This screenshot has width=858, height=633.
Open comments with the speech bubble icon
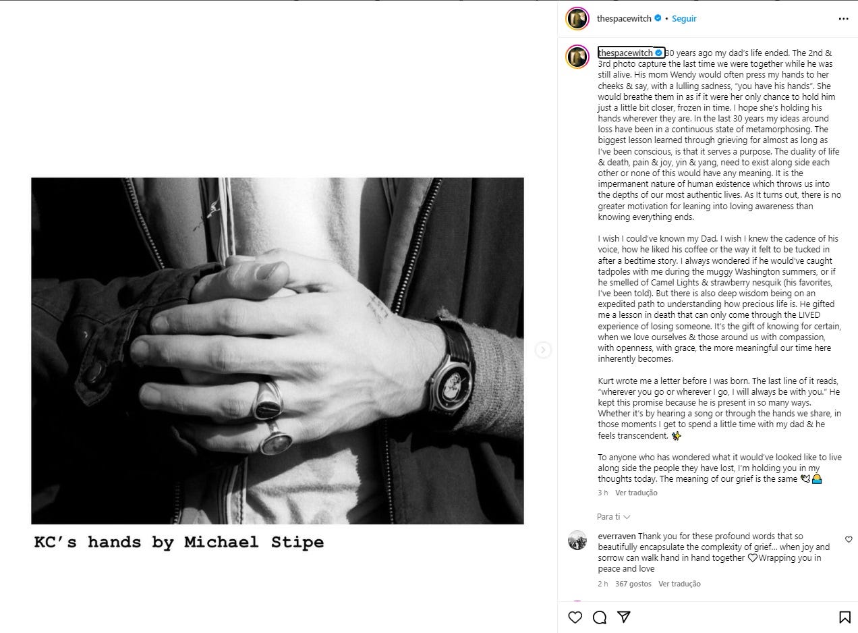tap(599, 617)
